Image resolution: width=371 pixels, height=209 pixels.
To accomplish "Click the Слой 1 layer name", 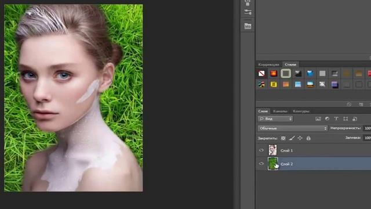I will pyautogui.click(x=286, y=150).
